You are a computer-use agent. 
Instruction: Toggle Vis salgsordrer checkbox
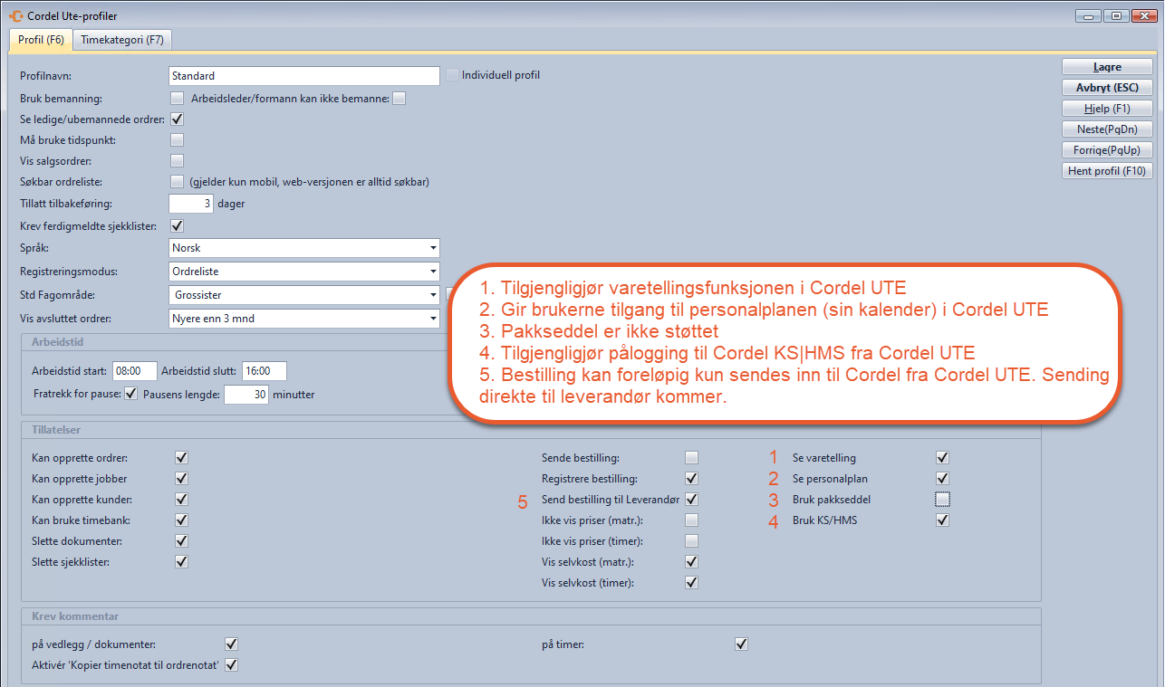coord(178,161)
